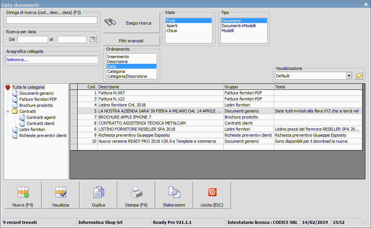Sort by Categoria/Descrizione in Ordinamento
The image size is (371, 228).
click(132, 77)
